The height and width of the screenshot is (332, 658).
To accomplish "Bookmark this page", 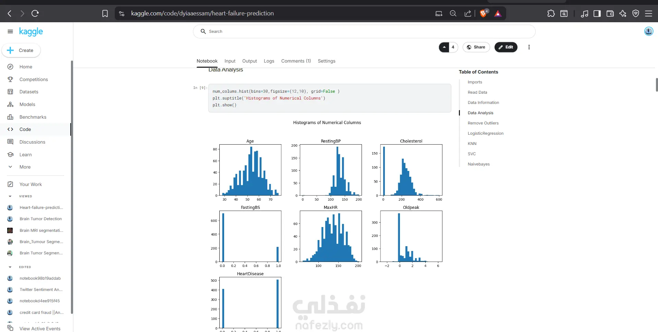I will pos(105,13).
